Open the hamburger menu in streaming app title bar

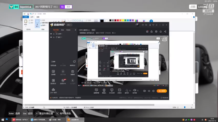coord(156,25)
